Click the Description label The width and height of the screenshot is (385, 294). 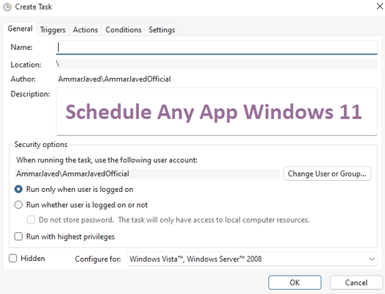coord(30,94)
